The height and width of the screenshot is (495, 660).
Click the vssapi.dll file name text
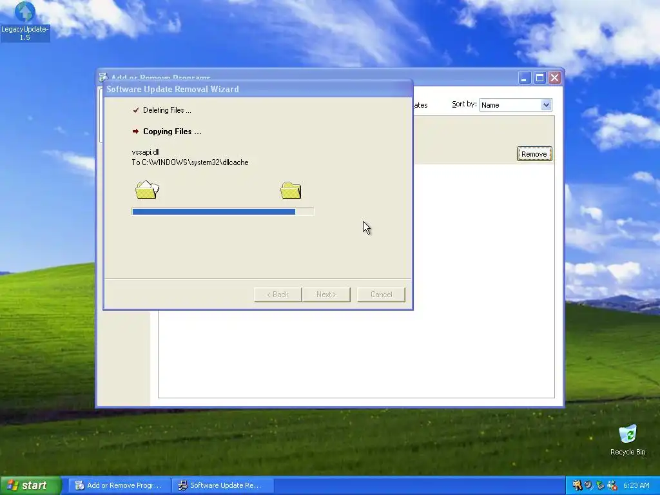[x=146, y=152]
